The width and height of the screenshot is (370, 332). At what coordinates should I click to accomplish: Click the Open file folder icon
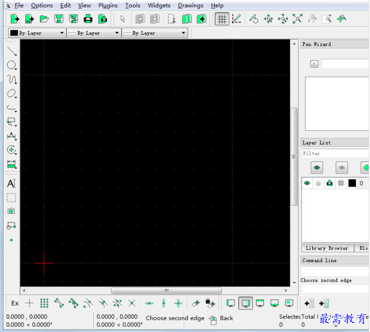[44, 19]
